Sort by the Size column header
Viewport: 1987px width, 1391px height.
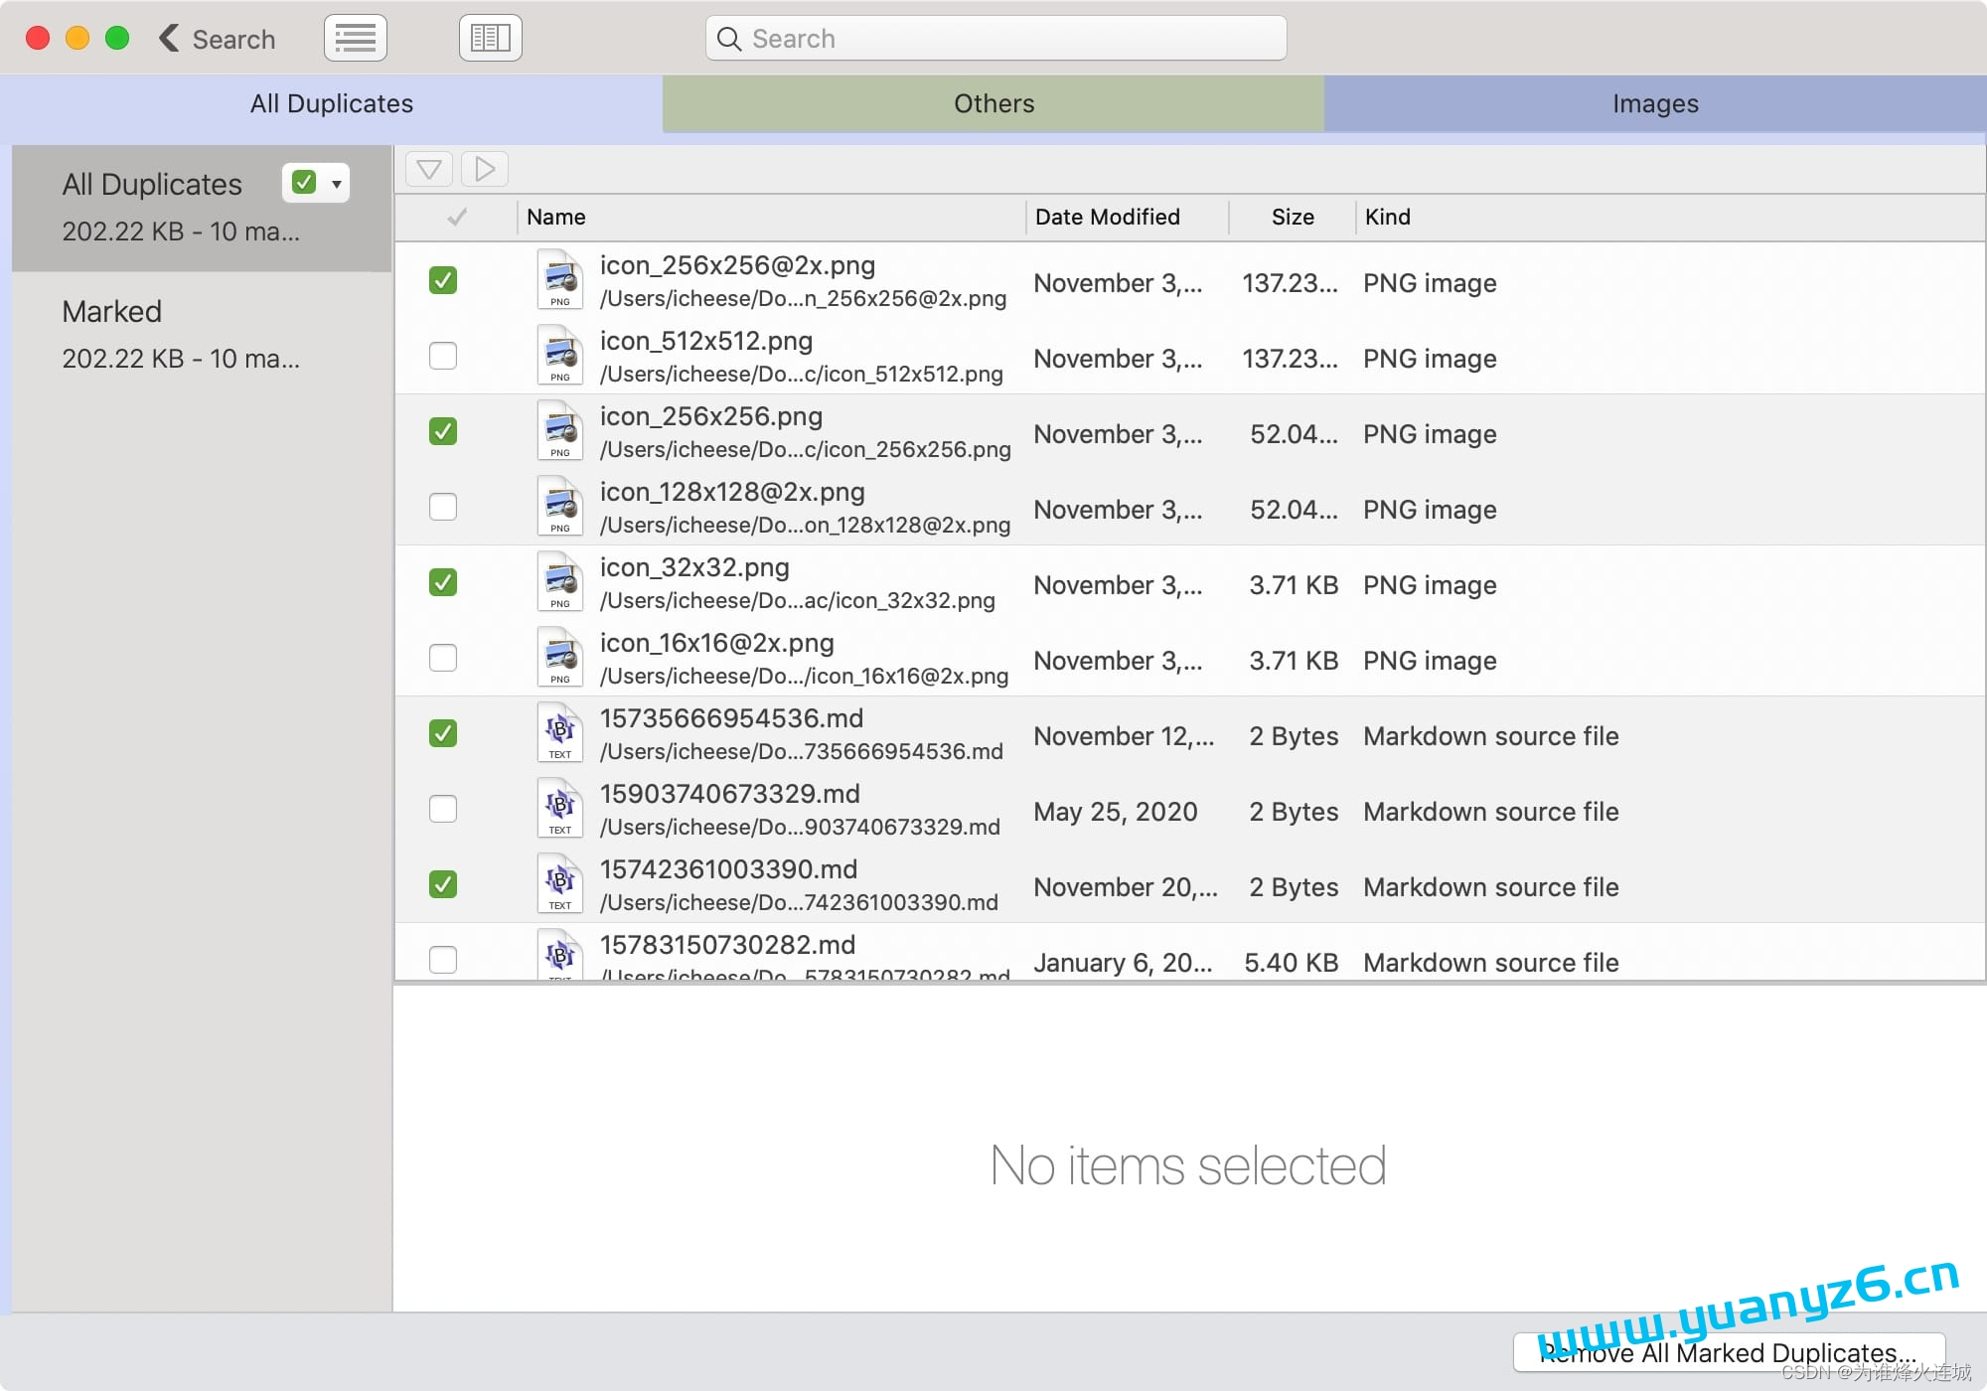(1292, 217)
